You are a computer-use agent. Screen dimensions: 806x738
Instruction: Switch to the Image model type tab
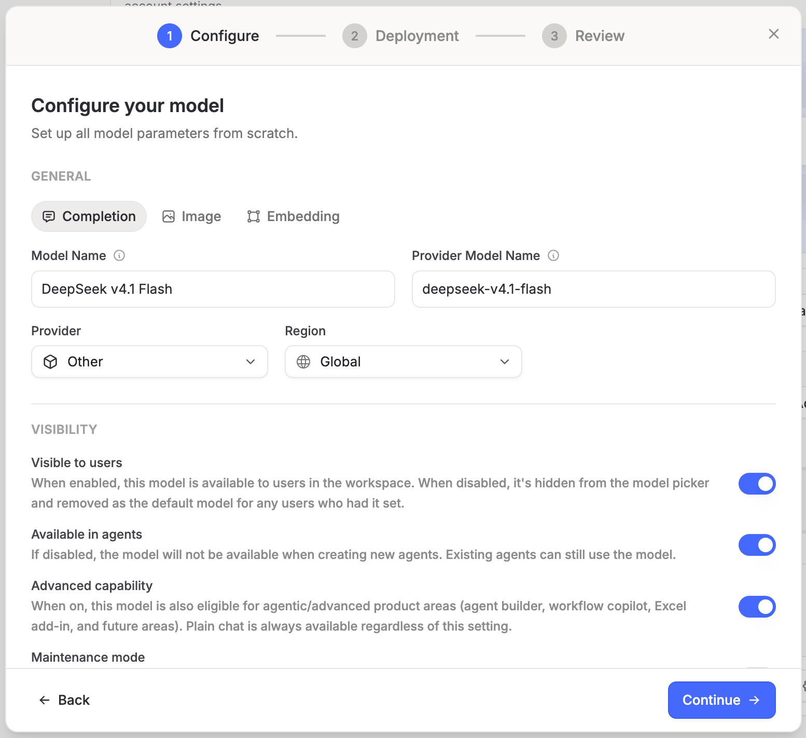coord(191,216)
